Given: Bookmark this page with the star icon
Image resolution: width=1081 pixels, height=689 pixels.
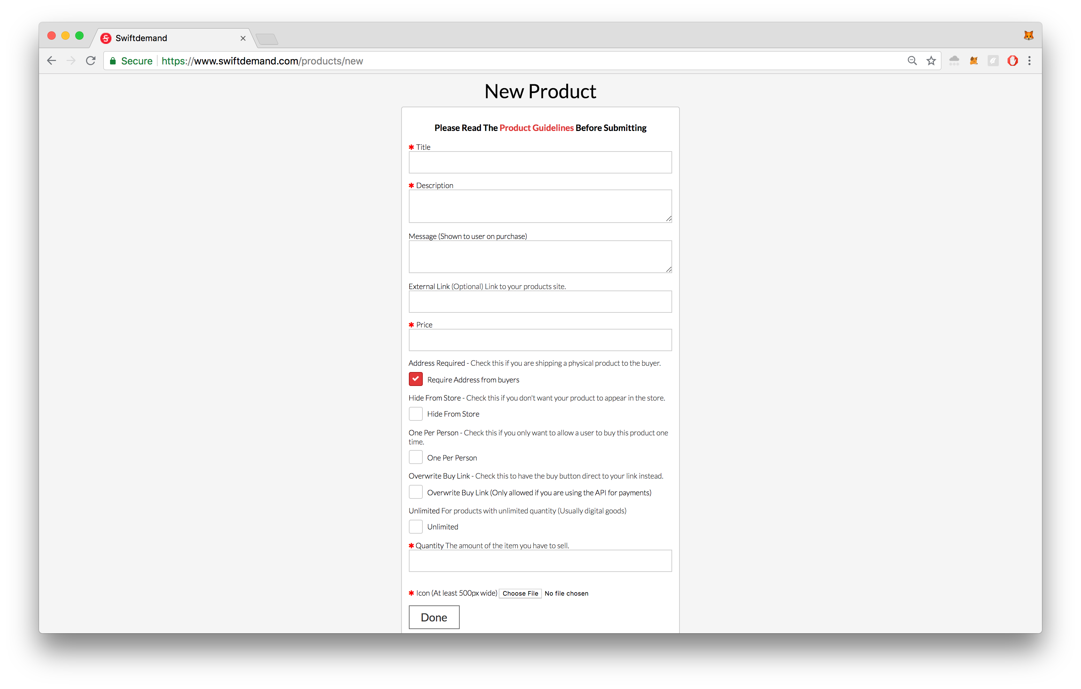Looking at the screenshot, I should pos(931,61).
